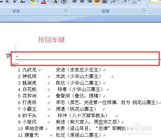Click text '花和尚' in row 5
161x139 pixels.
pos(29,96)
